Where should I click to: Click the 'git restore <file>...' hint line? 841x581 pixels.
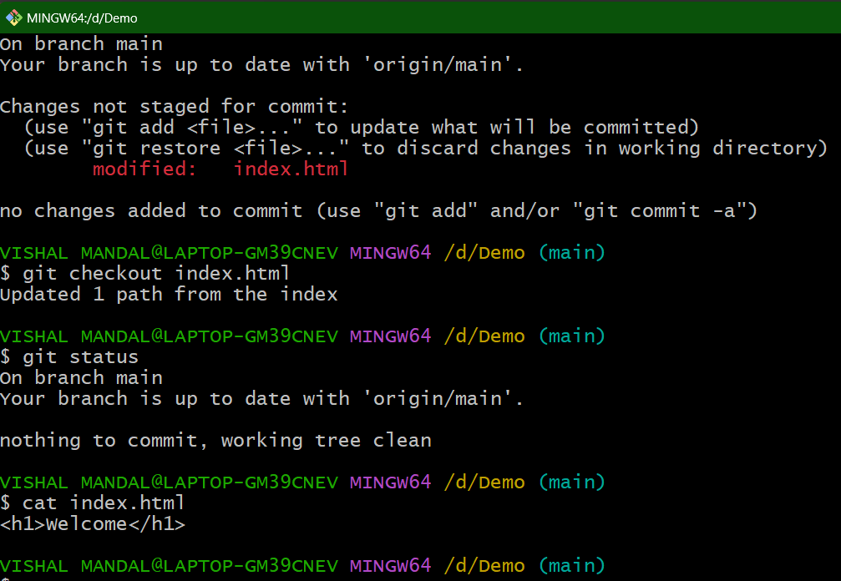427,148
